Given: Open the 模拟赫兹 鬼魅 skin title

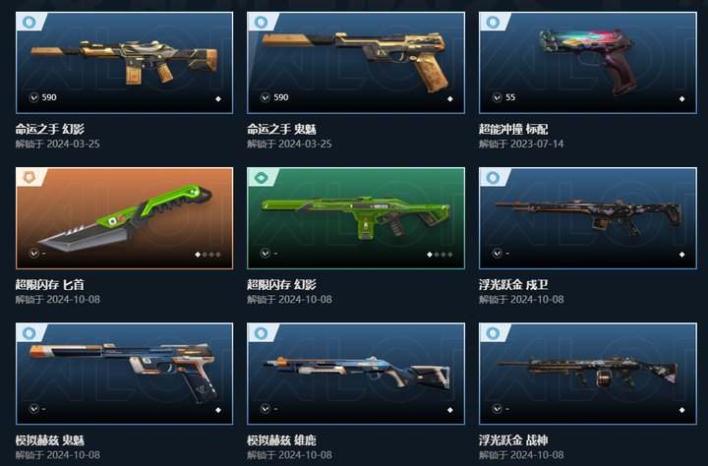Looking at the screenshot, I should 50,440.
